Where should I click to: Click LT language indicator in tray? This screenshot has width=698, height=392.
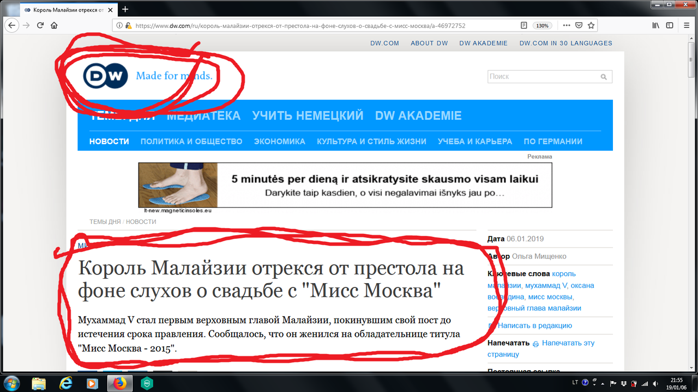tap(576, 382)
